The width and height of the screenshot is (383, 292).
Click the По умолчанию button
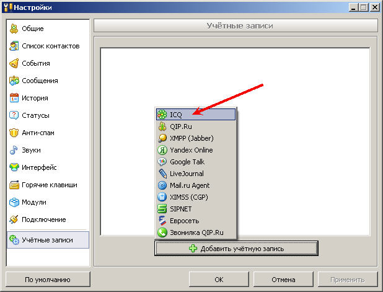(x=48, y=280)
